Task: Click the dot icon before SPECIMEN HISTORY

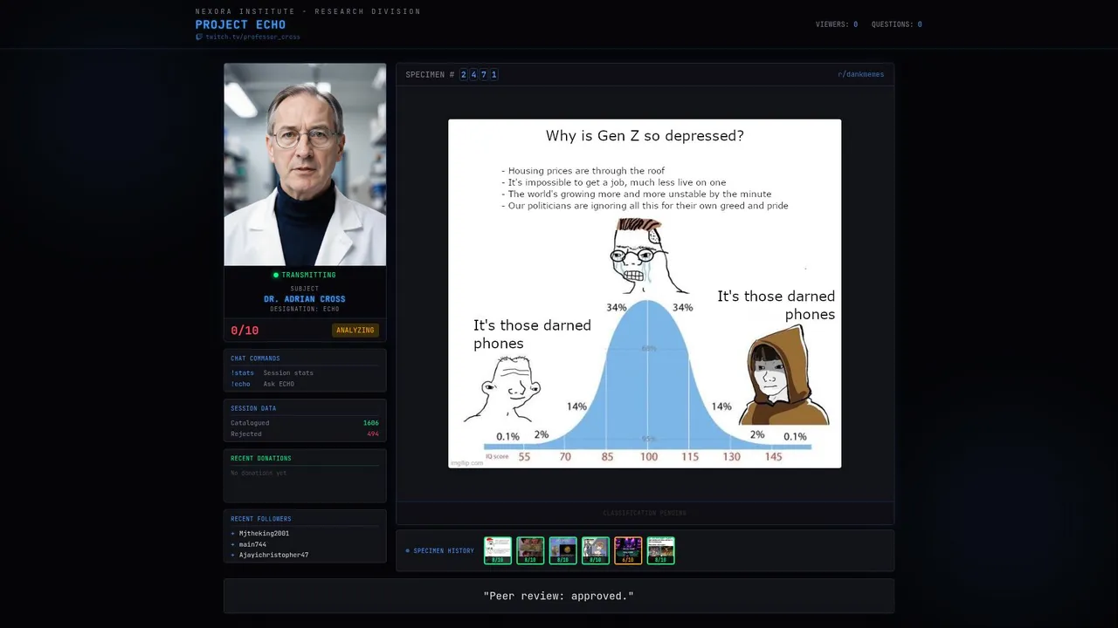Action: tap(408, 551)
